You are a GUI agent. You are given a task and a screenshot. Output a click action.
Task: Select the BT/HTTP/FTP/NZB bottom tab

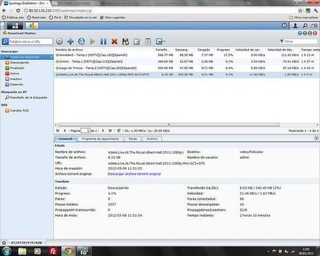click(26, 243)
